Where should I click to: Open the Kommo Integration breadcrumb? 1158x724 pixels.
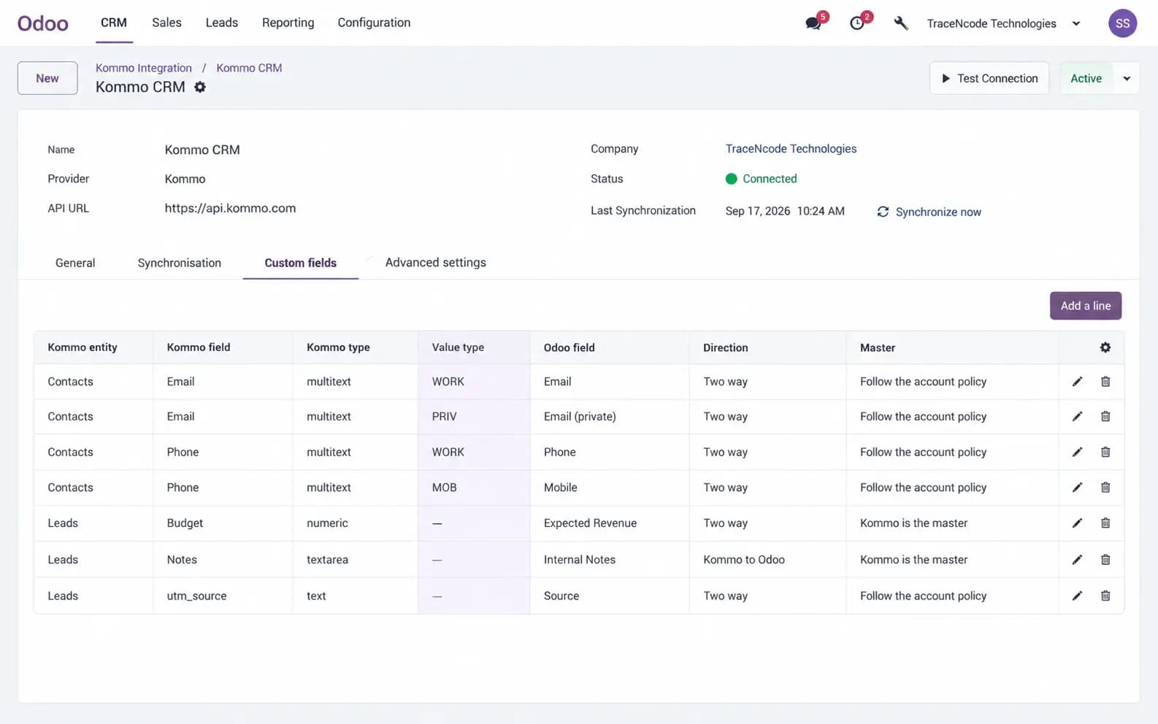click(x=144, y=68)
